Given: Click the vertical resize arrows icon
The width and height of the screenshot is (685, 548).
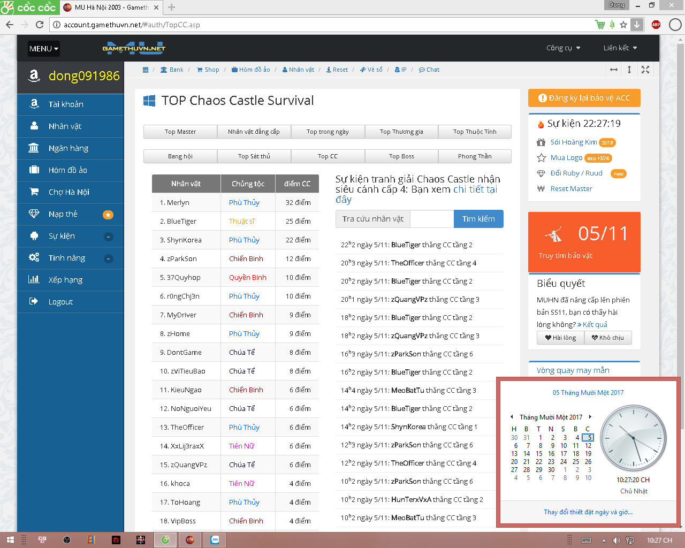Looking at the screenshot, I should [x=629, y=70].
